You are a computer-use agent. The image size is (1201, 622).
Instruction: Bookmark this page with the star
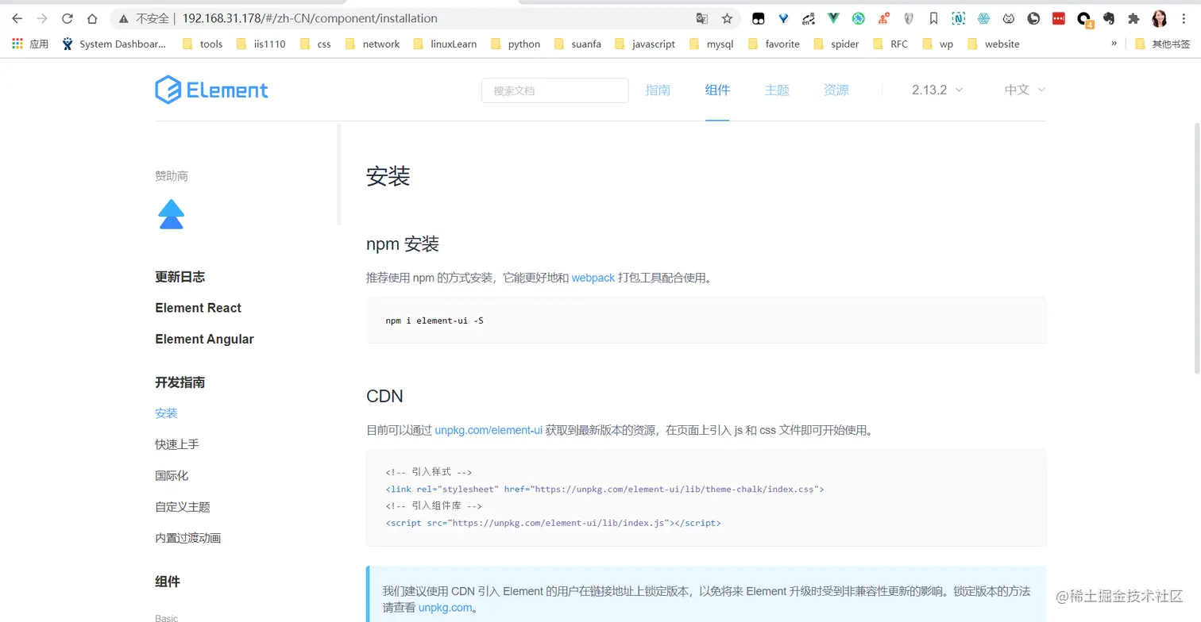(727, 18)
